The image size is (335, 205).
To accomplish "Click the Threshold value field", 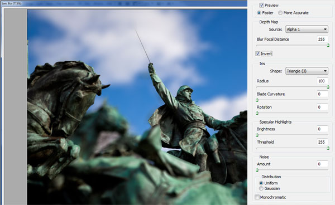I will tap(322, 142).
